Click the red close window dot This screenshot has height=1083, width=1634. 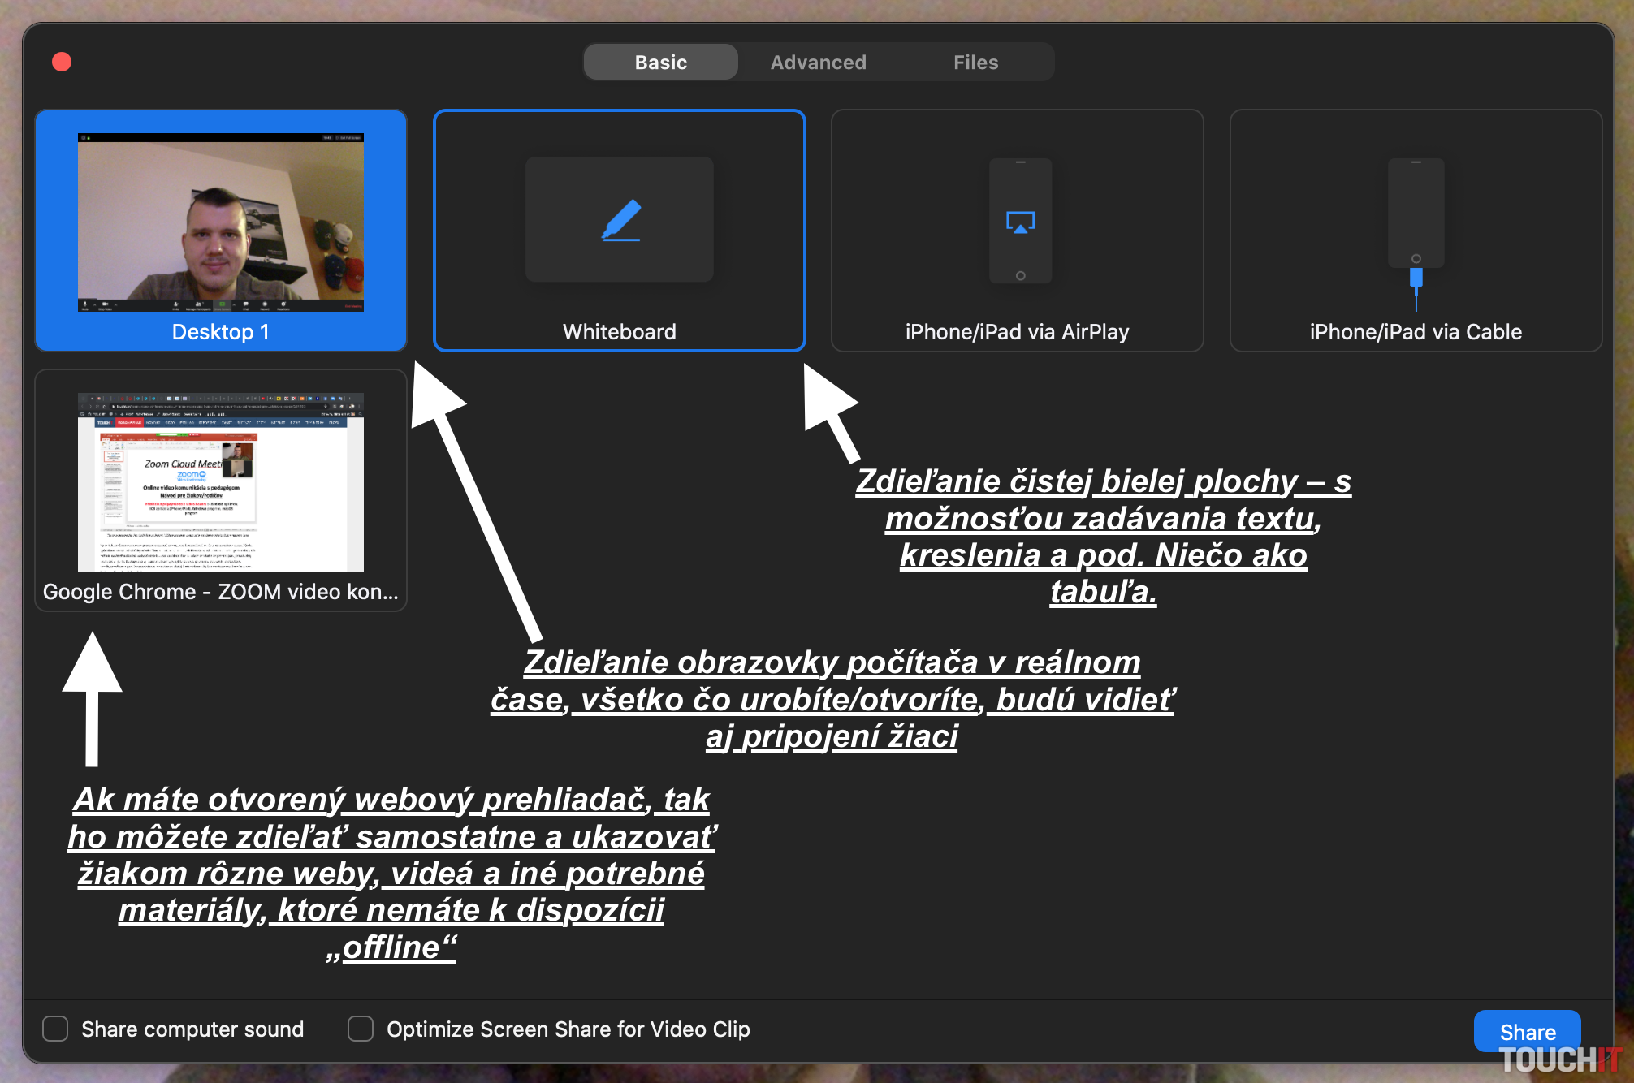[x=62, y=62]
